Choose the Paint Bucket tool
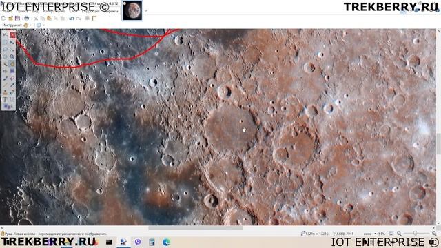Image resolution: width=441 pixels, height=248 pixels. pyautogui.click(x=6, y=71)
